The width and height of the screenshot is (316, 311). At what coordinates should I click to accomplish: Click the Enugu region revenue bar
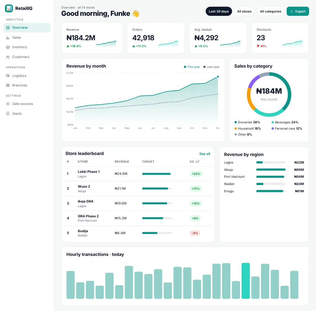[x=271, y=191]
